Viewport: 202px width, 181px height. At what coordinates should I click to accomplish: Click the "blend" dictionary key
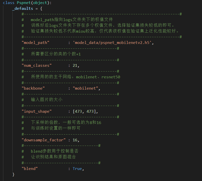[30, 168]
